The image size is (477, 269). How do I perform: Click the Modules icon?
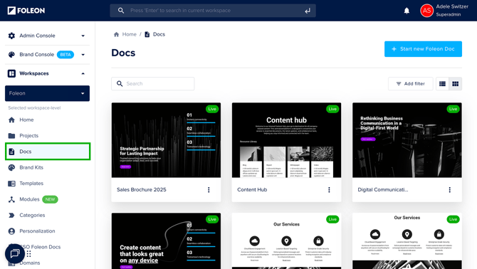[11, 199]
